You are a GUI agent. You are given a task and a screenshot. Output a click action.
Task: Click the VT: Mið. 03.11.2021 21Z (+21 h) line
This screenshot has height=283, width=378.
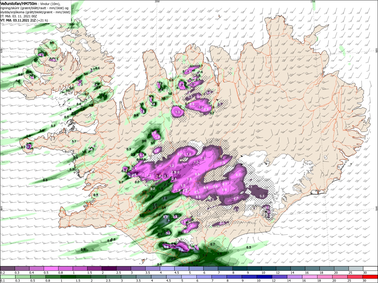(x=24, y=20)
